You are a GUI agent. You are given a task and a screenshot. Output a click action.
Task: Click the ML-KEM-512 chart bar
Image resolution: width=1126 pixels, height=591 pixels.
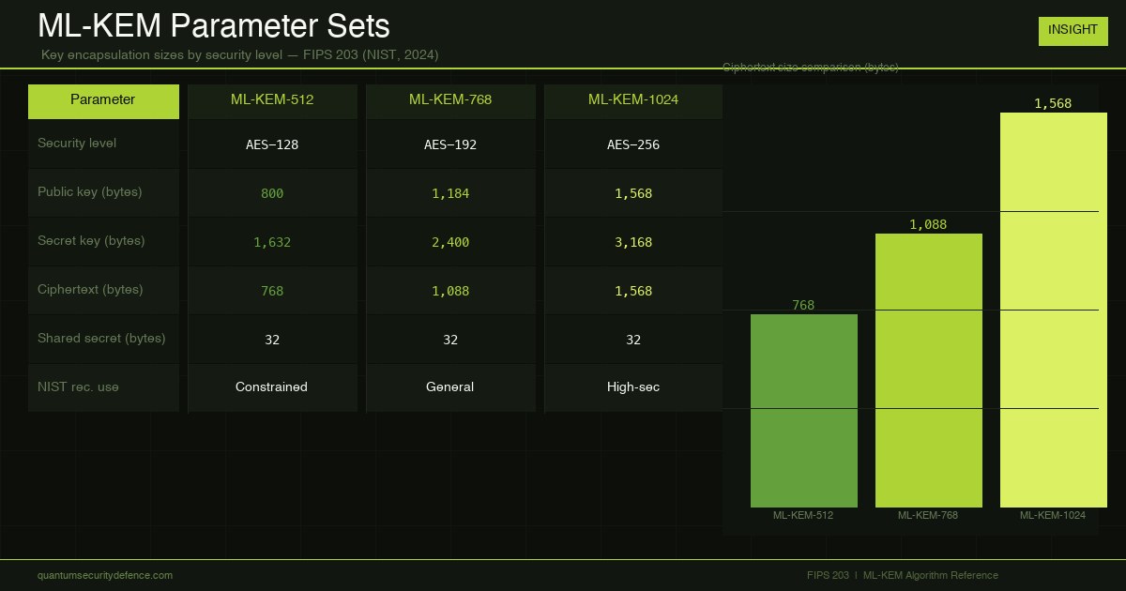click(x=804, y=411)
